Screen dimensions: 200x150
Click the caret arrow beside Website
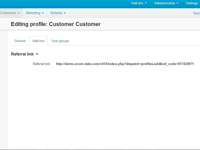coord(65,13)
